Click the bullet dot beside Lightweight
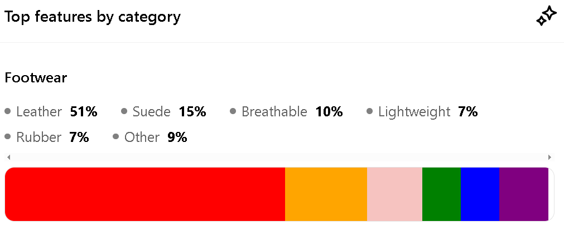The image size is (564, 231). (x=369, y=111)
